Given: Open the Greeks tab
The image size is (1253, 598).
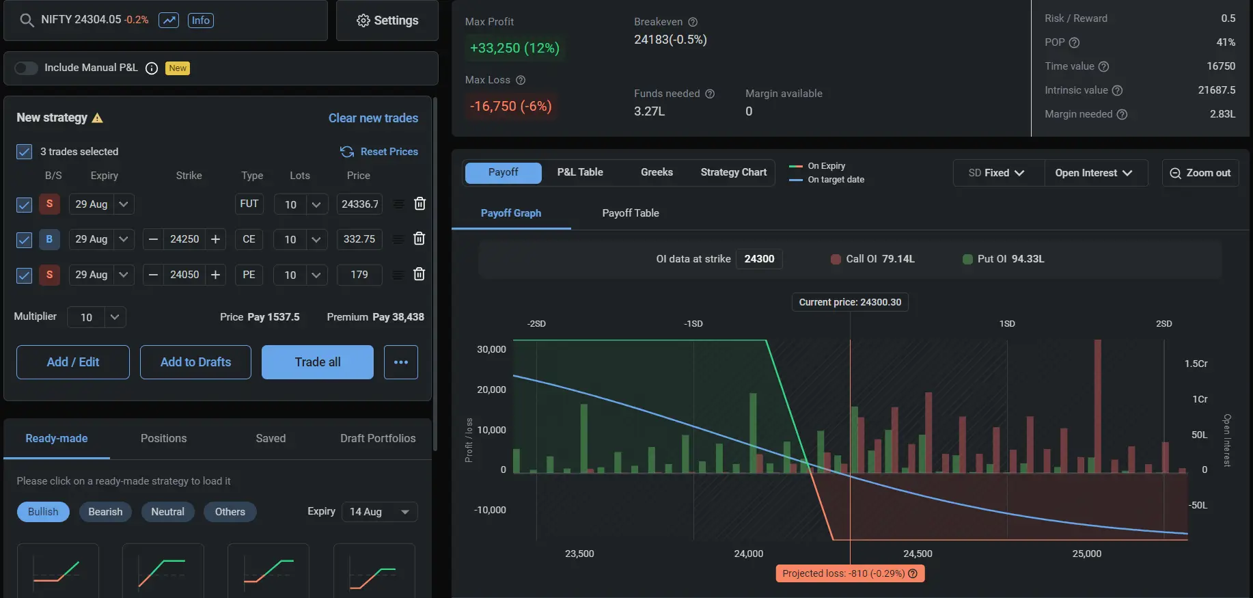Looking at the screenshot, I should point(657,172).
